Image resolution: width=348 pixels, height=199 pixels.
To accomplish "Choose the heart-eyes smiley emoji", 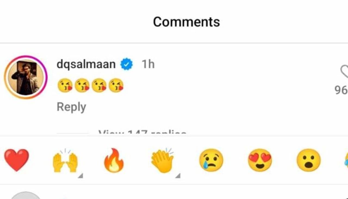I will [x=260, y=161].
